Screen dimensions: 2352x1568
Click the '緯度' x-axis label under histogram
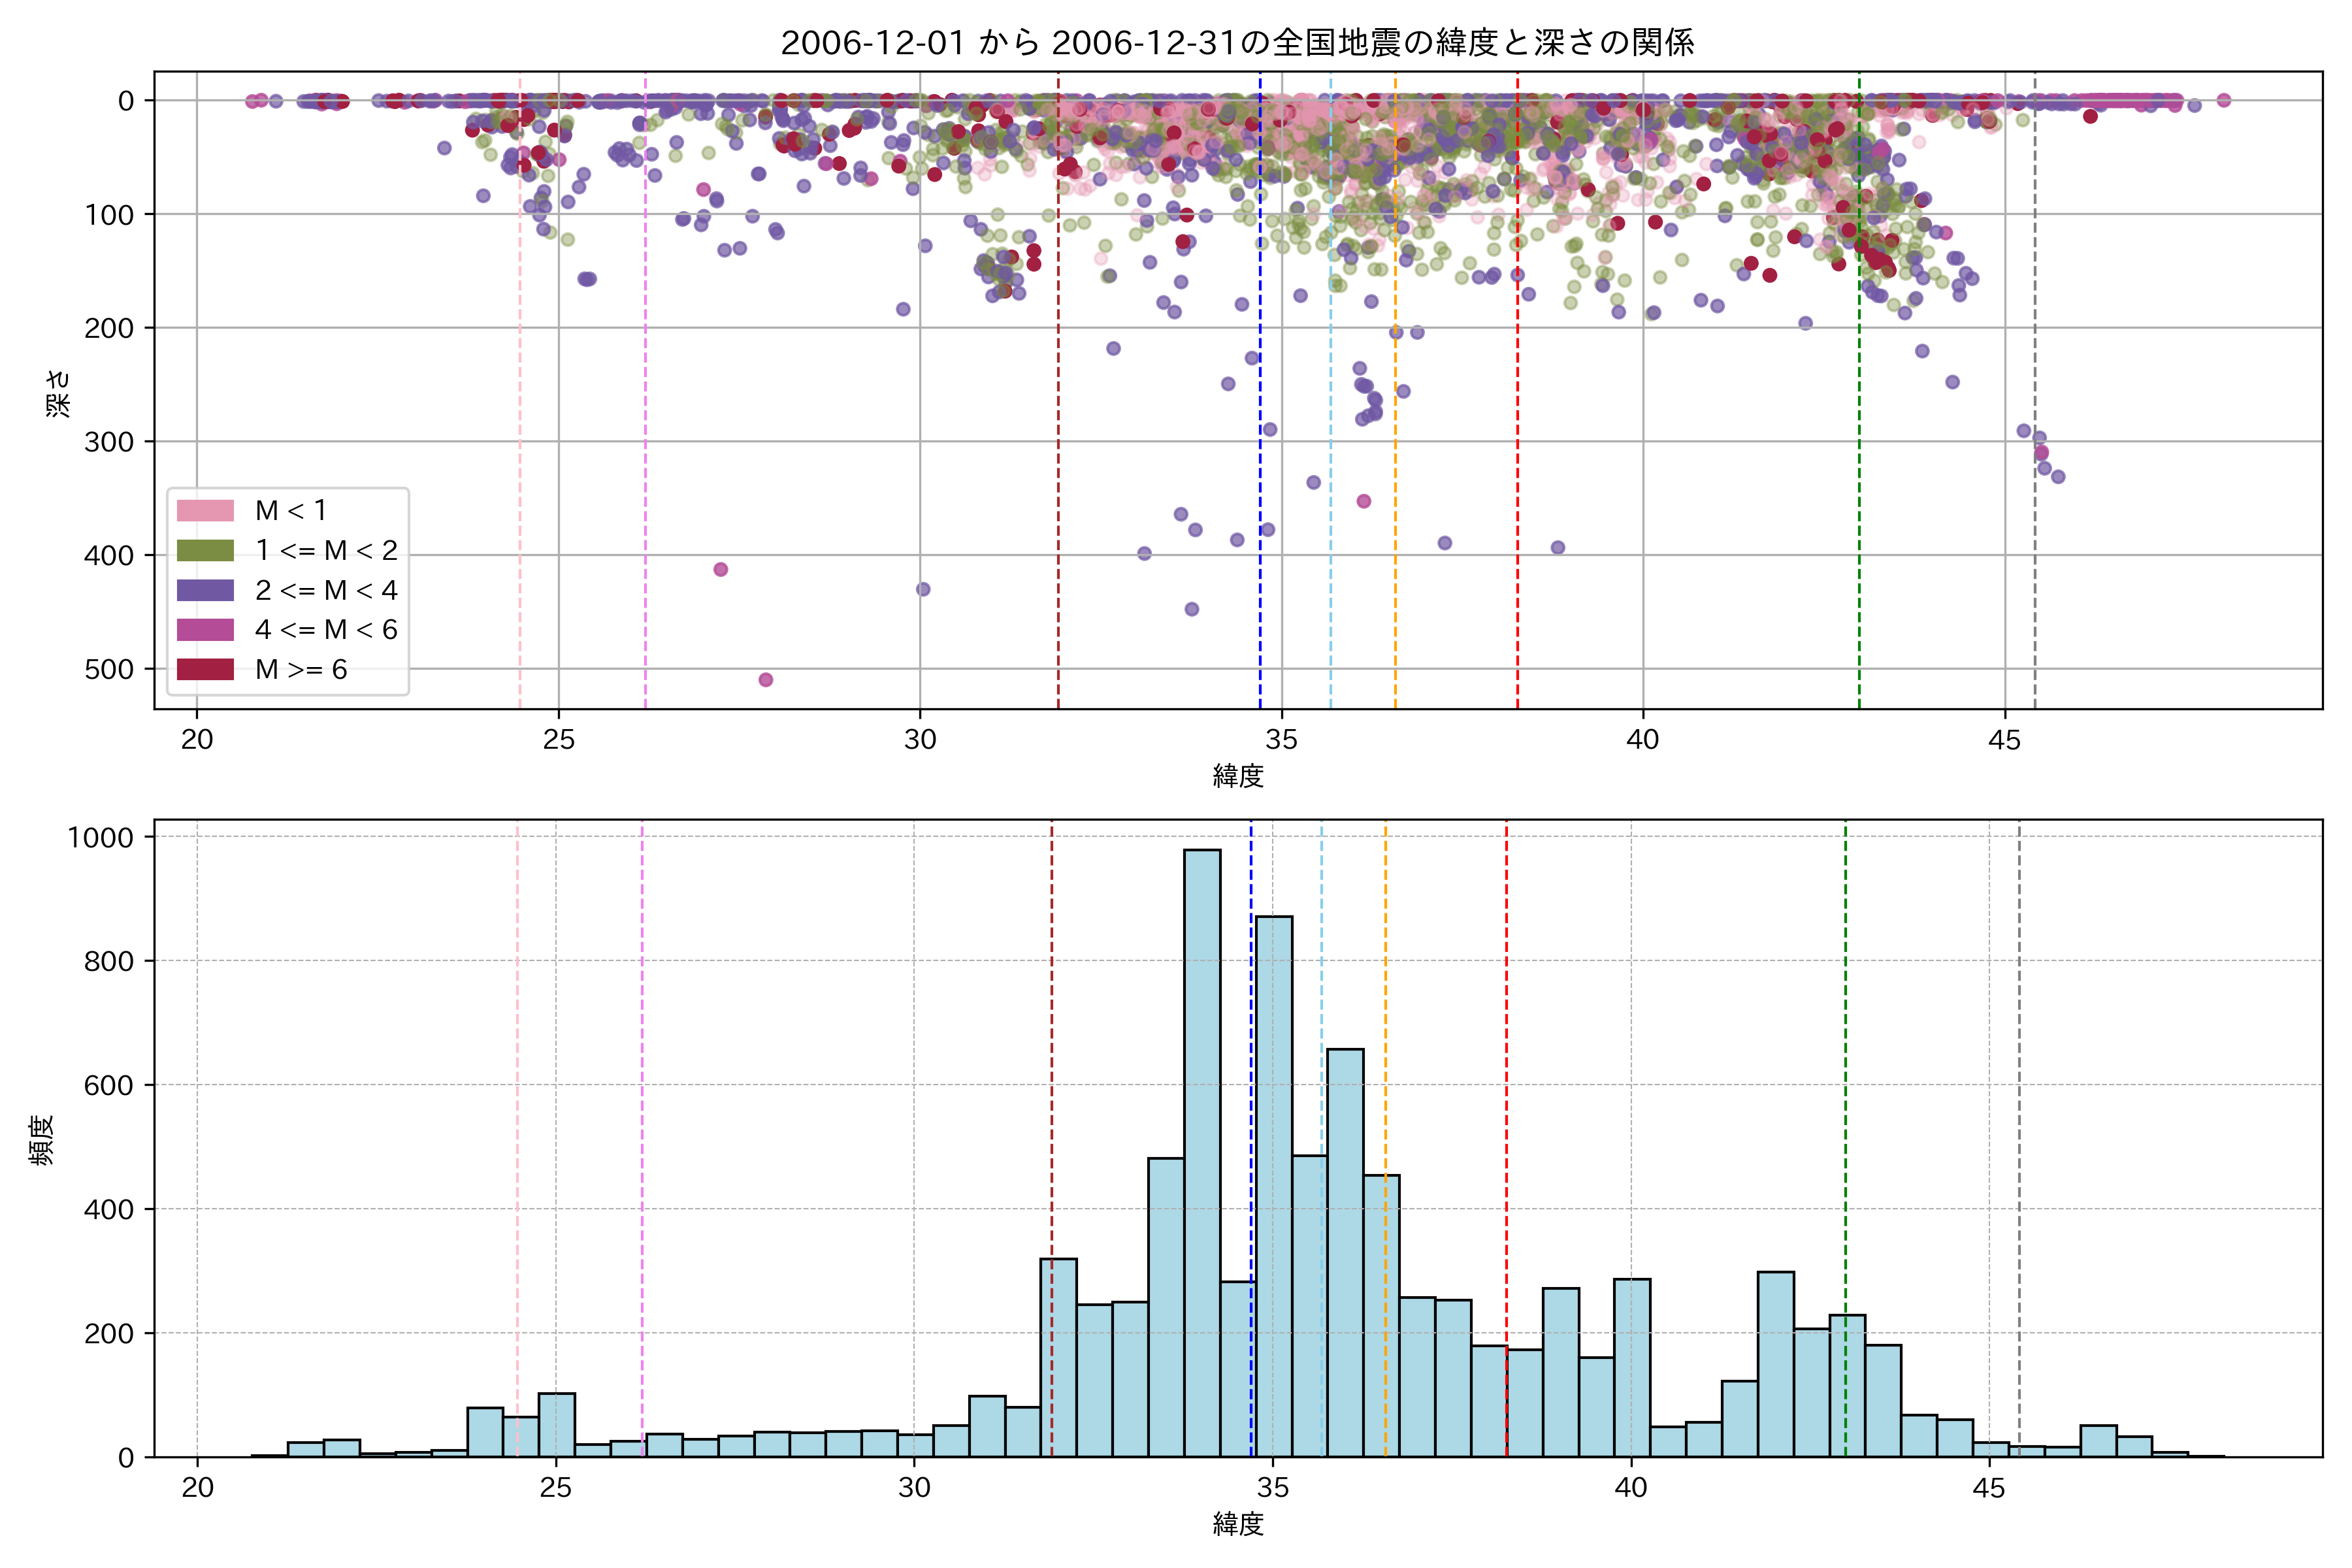coord(1238,1524)
